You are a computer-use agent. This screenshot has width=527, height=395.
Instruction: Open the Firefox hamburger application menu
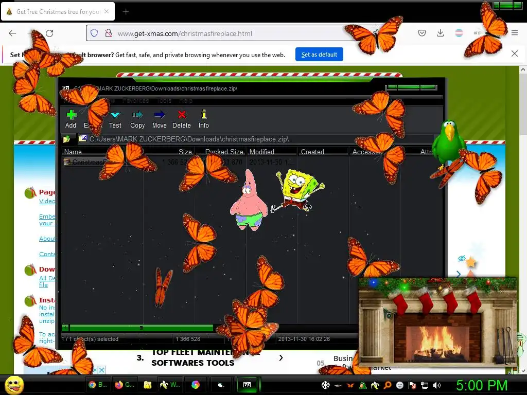click(x=515, y=33)
